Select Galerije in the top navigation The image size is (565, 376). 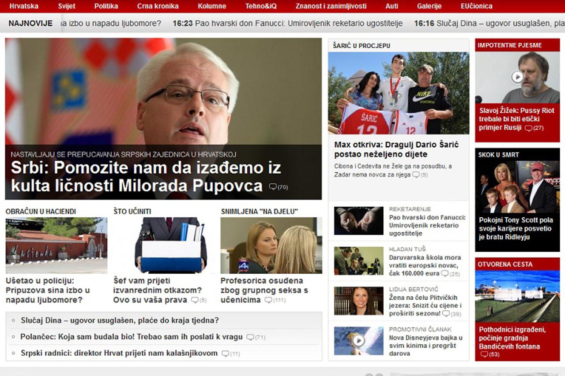(x=429, y=6)
